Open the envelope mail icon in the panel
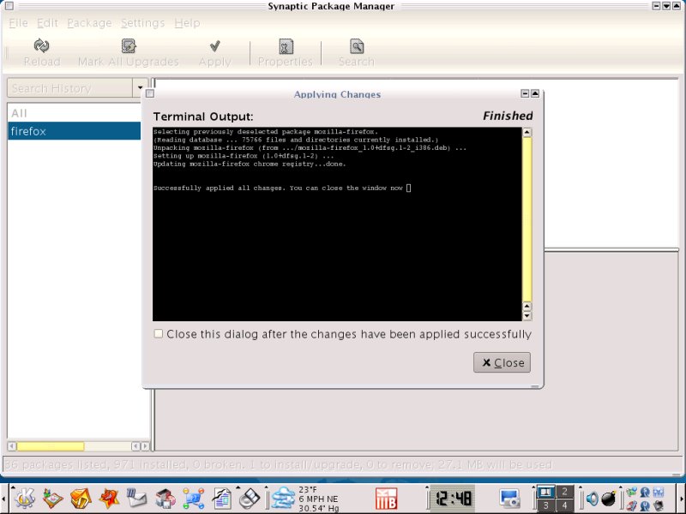The width and height of the screenshot is (686, 514). click(x=137, y=498)
